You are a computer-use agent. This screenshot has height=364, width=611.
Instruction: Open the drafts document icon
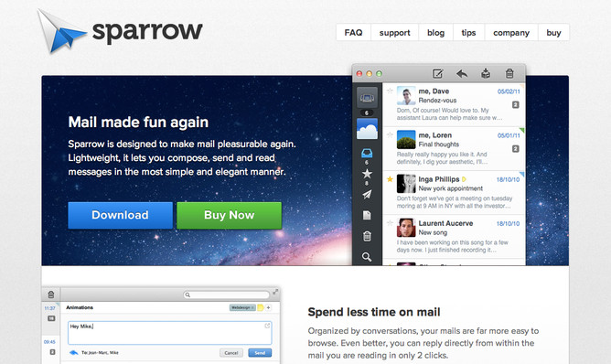click(x=367, y=215)
